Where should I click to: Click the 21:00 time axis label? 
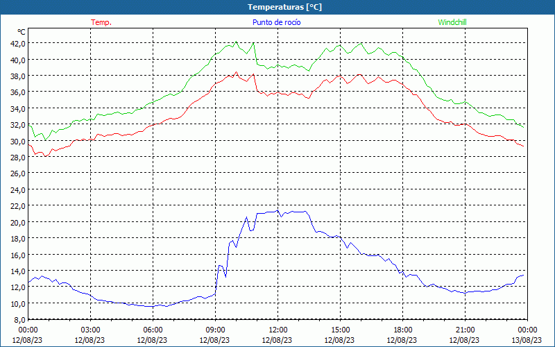(x=464, y=330)
